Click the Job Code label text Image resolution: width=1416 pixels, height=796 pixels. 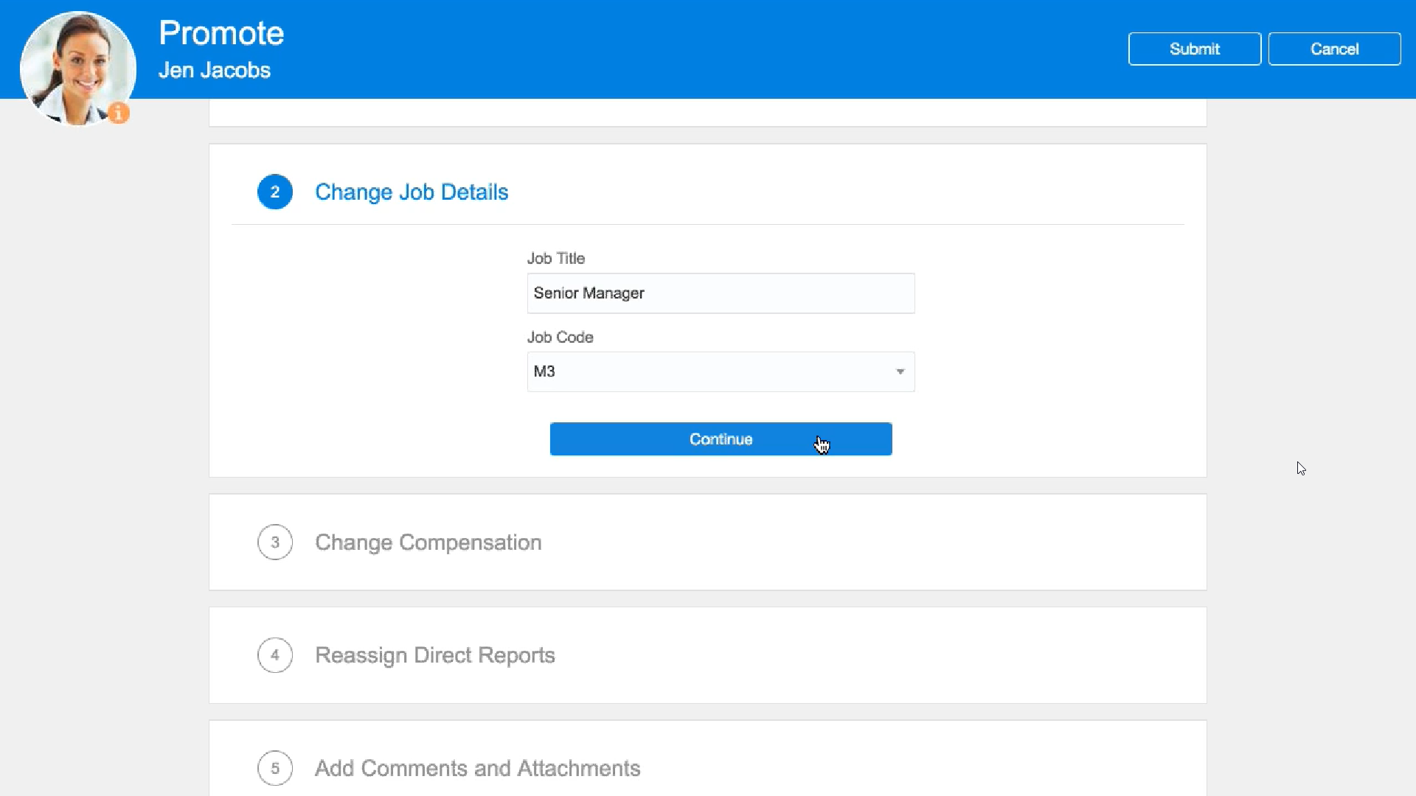tap(560, 337)
